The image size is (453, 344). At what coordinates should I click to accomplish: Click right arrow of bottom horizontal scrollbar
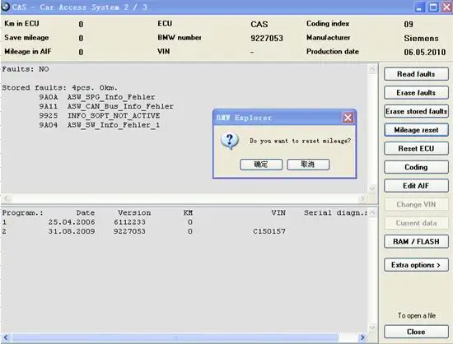362,337
